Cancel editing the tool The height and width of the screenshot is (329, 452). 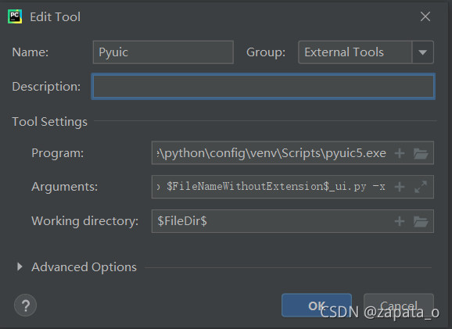pyautogui.click(x=399, y=306)
